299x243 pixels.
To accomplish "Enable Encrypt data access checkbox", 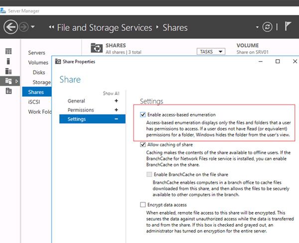I will pos(144,205).
